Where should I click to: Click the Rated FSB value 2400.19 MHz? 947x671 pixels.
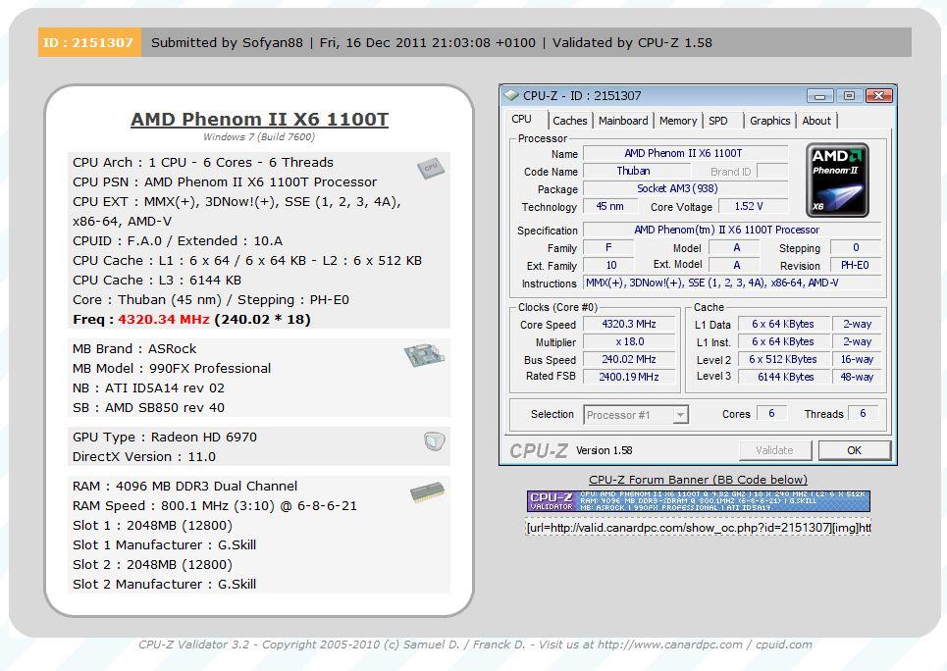pos(629,377)
